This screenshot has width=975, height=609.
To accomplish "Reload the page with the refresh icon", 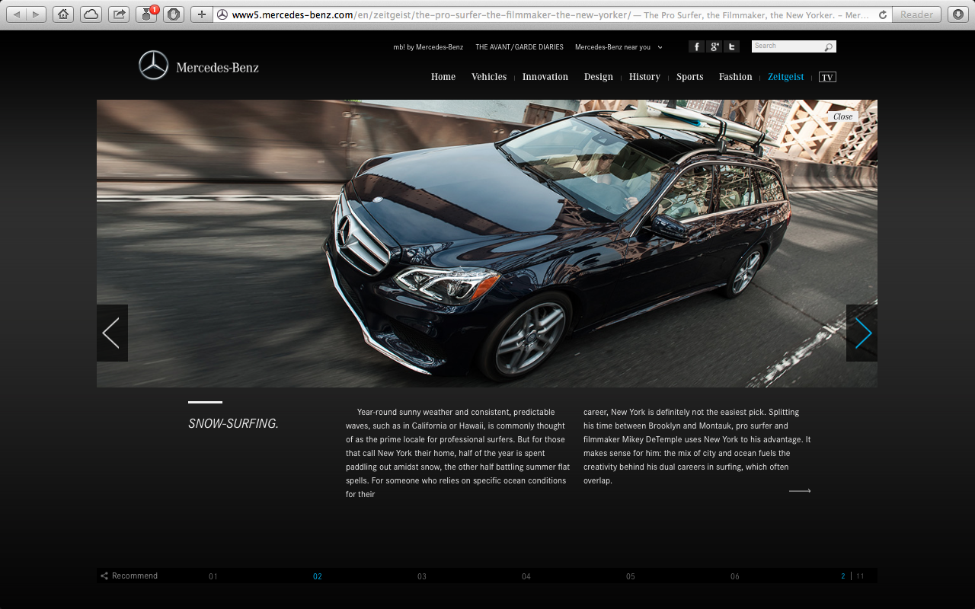I will [x=883, y=14].
